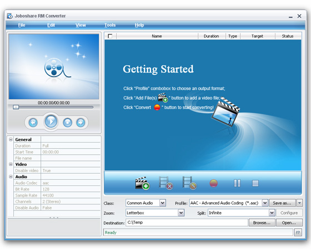The width and height of the screenshot is (311, 250).
Task: Click the preview seek slider handle
Action: (16, 107)
